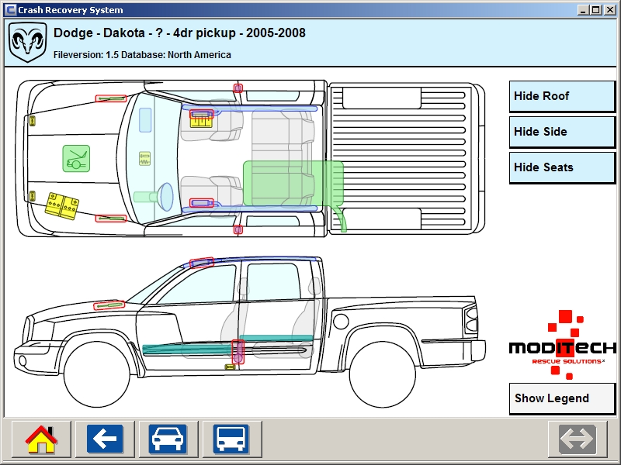This screenshot has height=465, width=621.
Task: Toggle Hide Side view layer
Action: pos(562,132)
